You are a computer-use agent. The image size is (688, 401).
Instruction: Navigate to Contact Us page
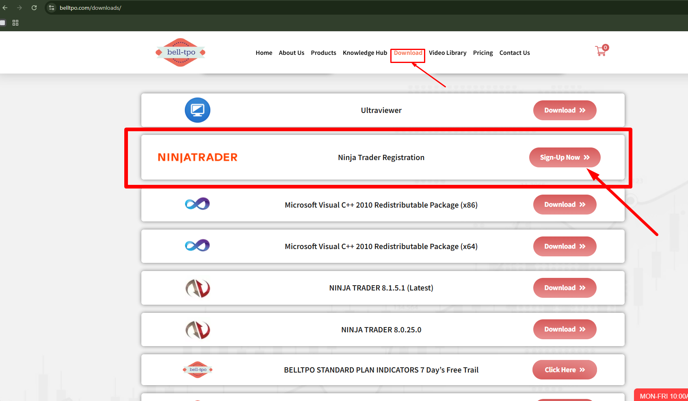(x=514, y=53)
